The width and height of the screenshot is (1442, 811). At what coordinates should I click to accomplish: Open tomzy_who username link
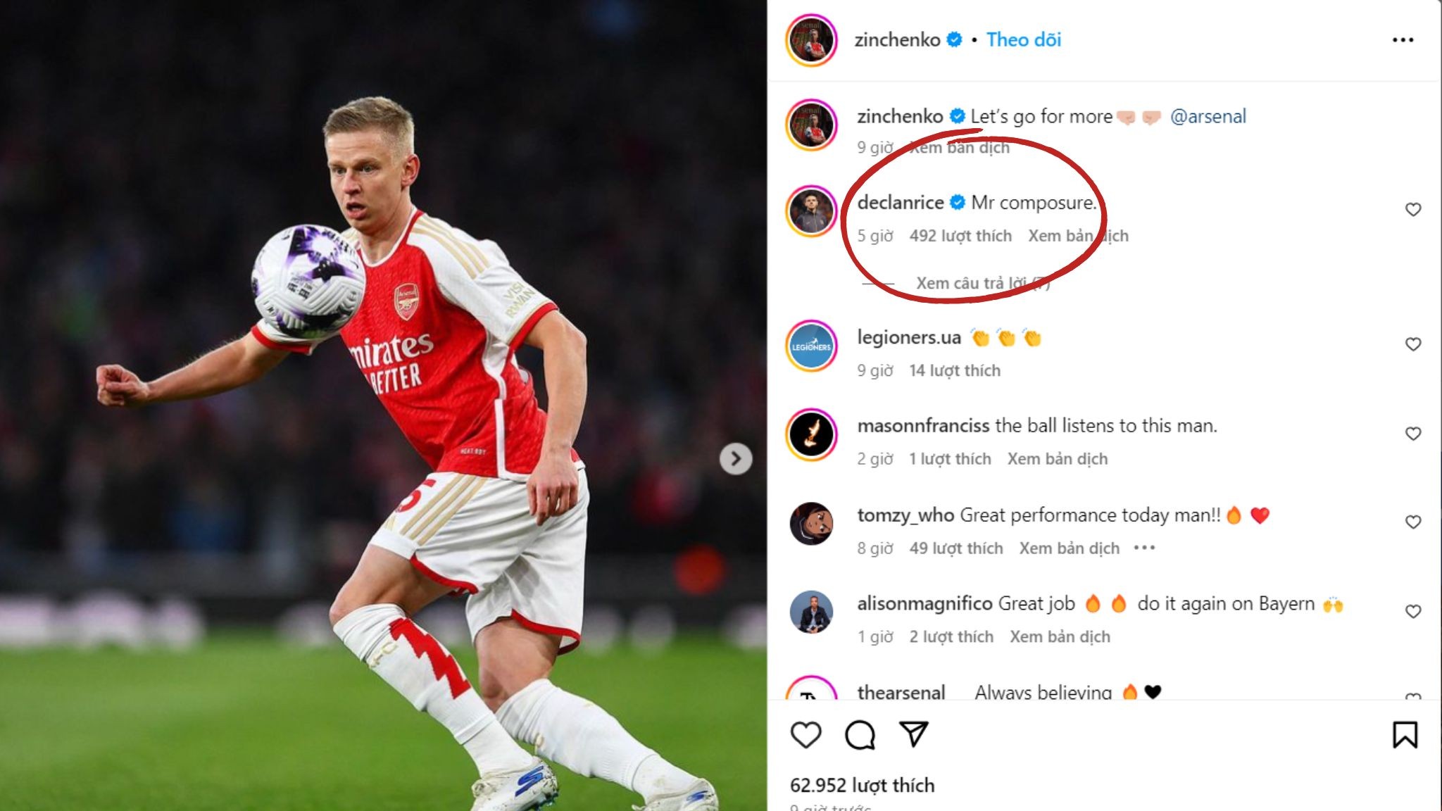pyautogui.click(x=905, y=515)
